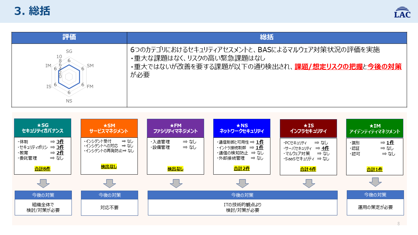
Task: Expand the arrow below the NS box
Action: click(x=242, y=183)
